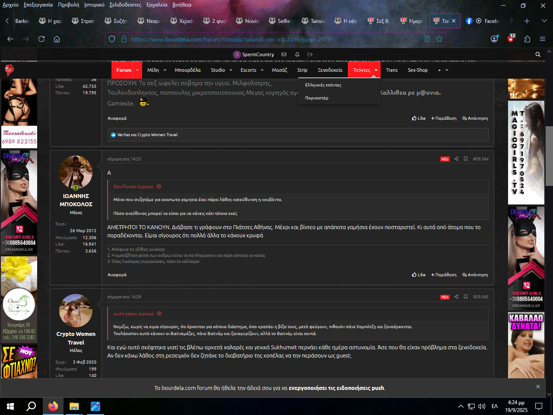Open Ξενοδοχεία navigation link
The image size is (553, 415).
point(330,70)
